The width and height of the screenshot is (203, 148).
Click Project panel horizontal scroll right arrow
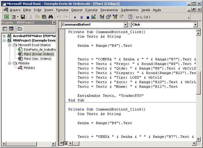click(53, 144)
